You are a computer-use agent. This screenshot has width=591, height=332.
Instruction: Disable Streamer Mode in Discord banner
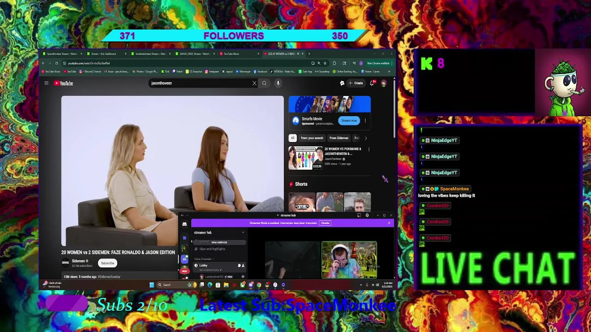(x=325, y=223)
